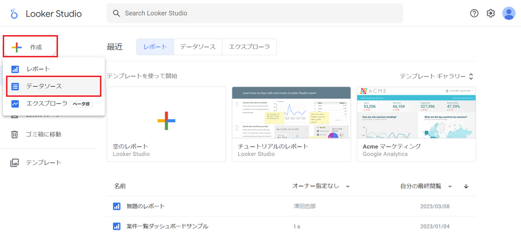Viewport: 521px width, 236px height.
Task: Switch to the データソース tab
Action: coord(198,47)
